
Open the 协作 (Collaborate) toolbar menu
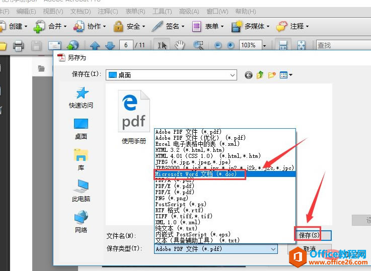pyautogui.click(x=90, y=26)
